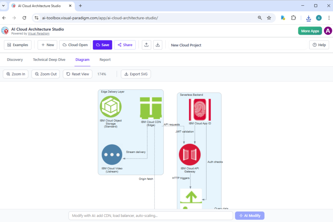Open the Visual Paradigm link

(39, 33)
